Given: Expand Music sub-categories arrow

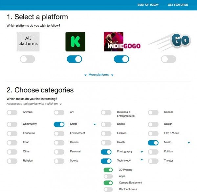Looking at the screenshot, I should point(189,143).
